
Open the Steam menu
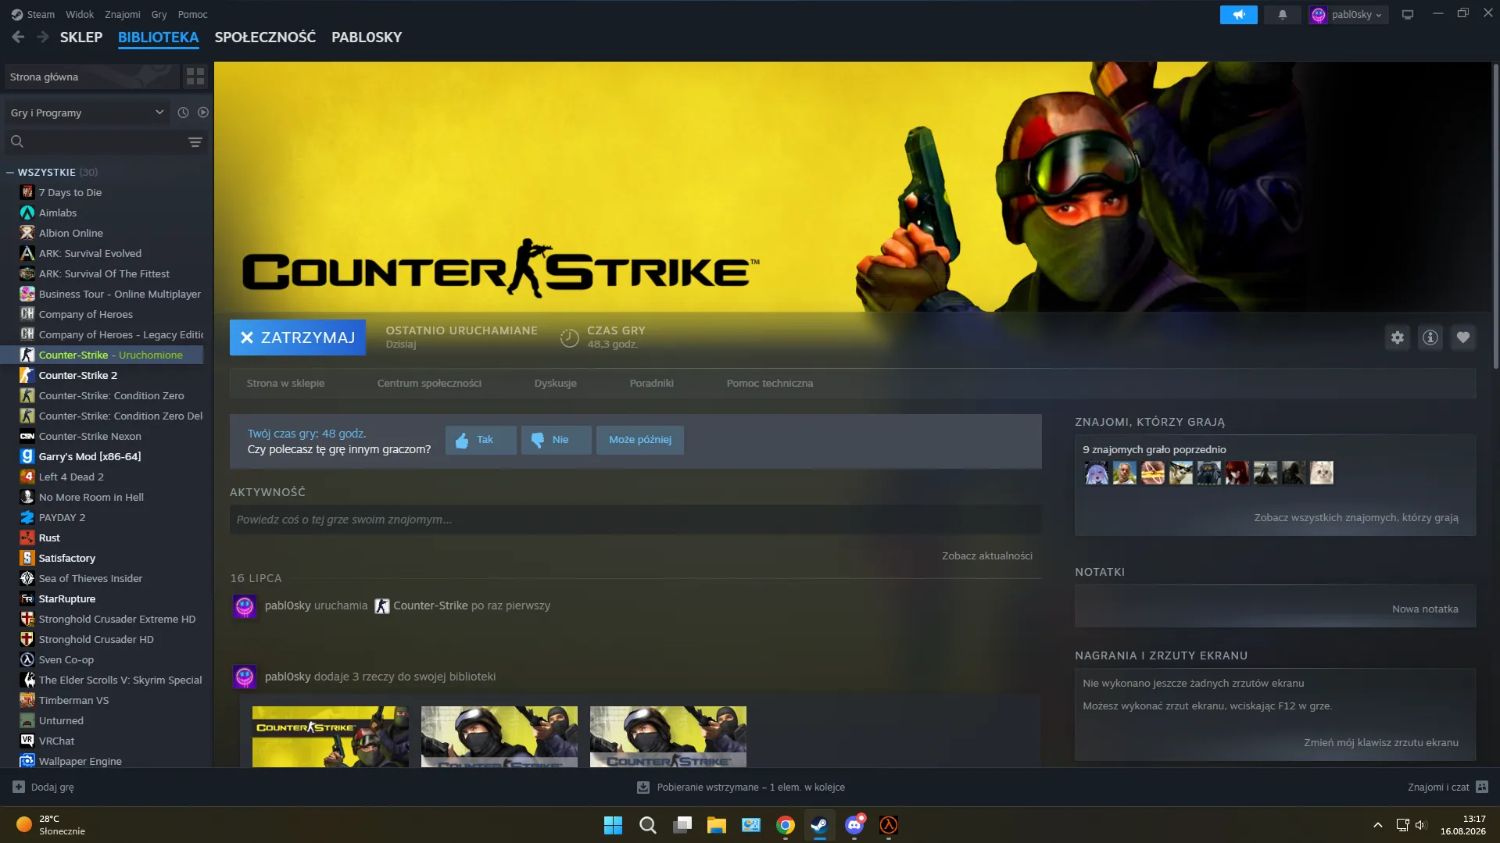(x=33, y=14)
